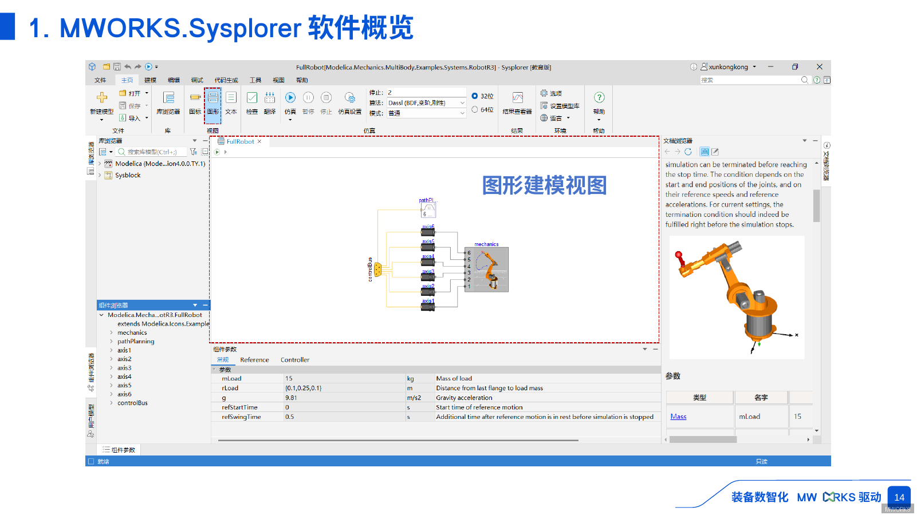
Task: Click the 组件参数 button at the bottom
Action: click(118, 449)
